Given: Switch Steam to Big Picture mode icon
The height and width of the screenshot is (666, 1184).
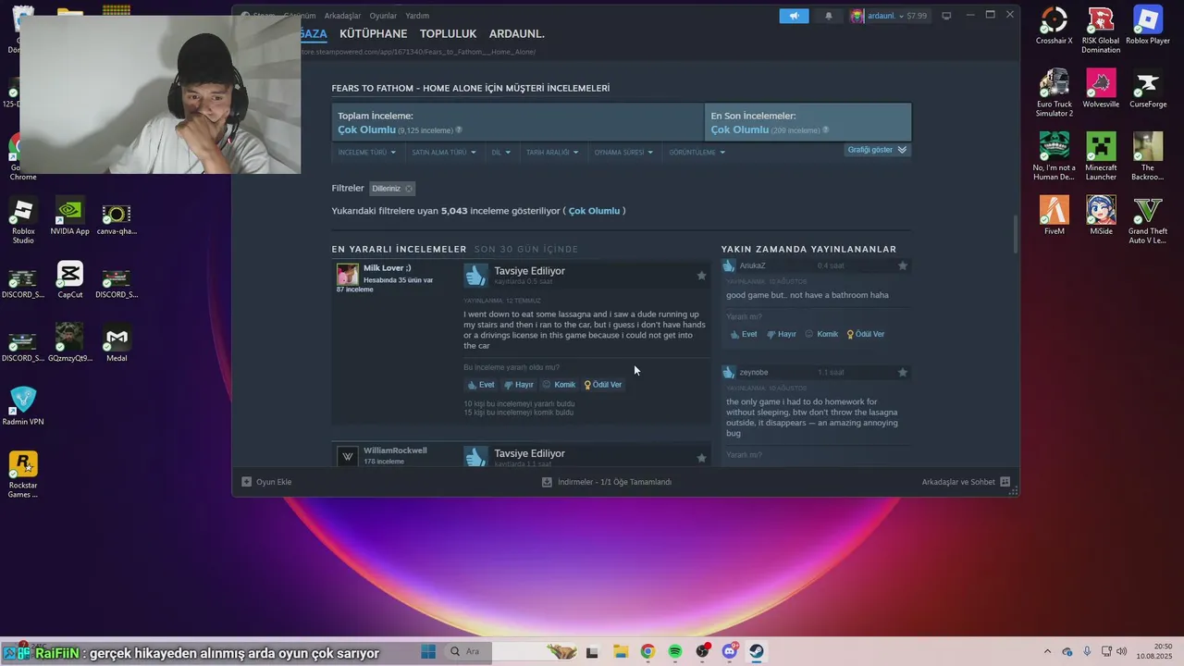Looking at the screenshot, I should pos(946,16).
